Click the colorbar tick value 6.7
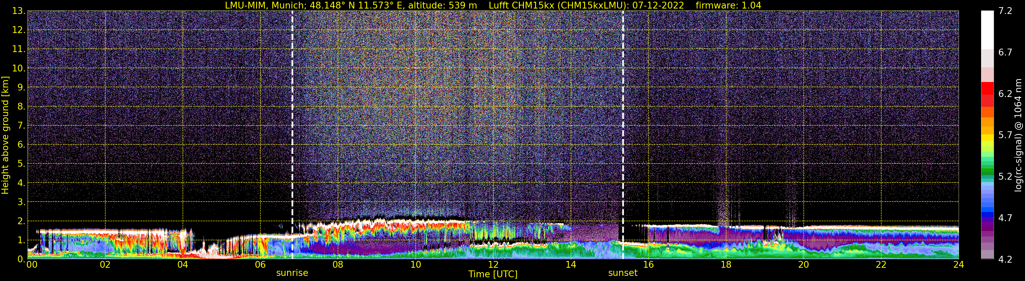The width and height of the screenshot is (1025, 281). point(1005,52)
